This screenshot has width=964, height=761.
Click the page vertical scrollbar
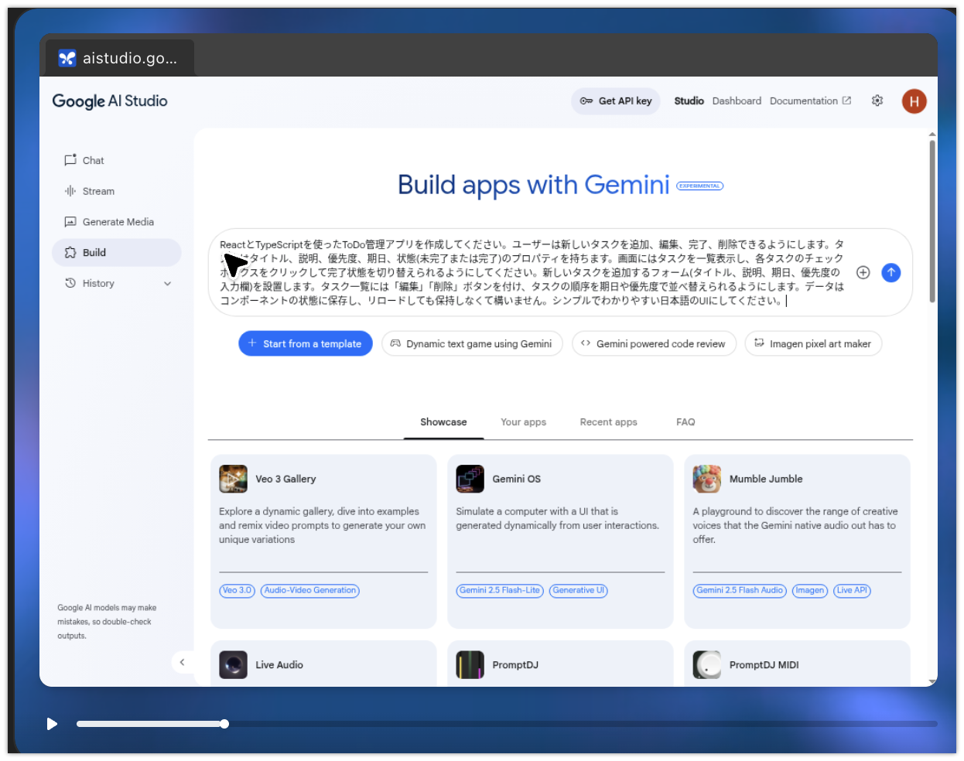coord(932,220)
